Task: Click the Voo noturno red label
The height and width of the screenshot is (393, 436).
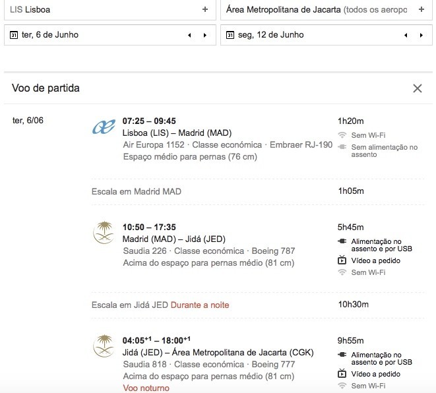Action: coord(146,388)
